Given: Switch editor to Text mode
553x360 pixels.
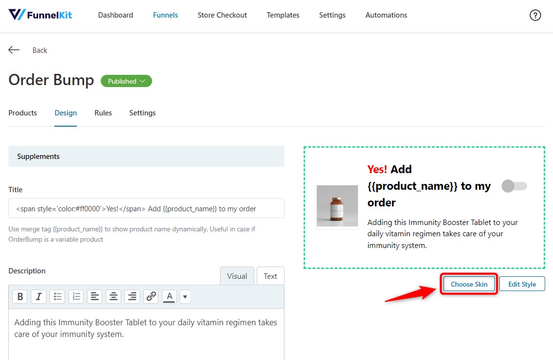Looking at the screenshot, I should pyautogui.click(x=270, y=276).
